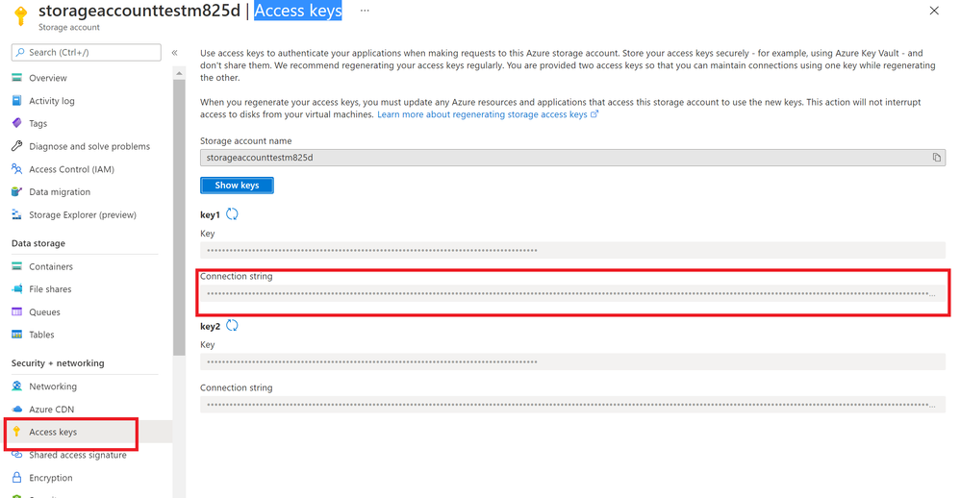
Task: Click the key1 Key masked field
Action: 572,250
